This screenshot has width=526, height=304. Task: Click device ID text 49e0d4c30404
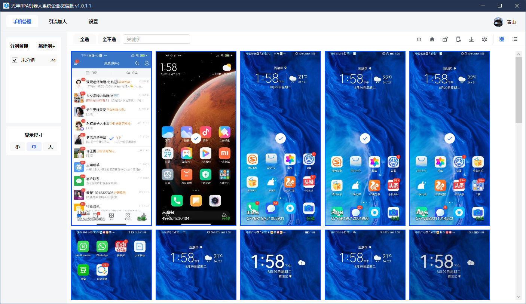coord(175,218)
